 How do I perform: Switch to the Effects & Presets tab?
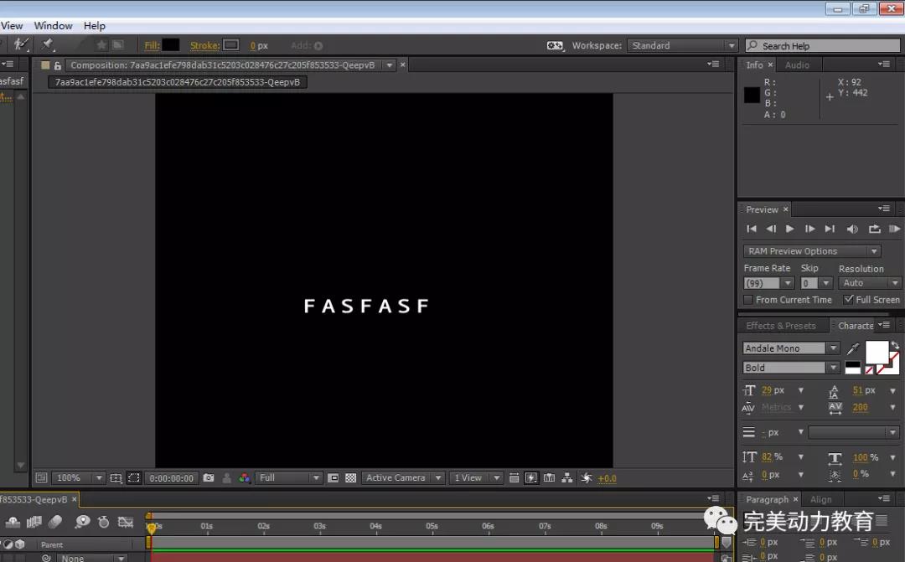[780, 326]
